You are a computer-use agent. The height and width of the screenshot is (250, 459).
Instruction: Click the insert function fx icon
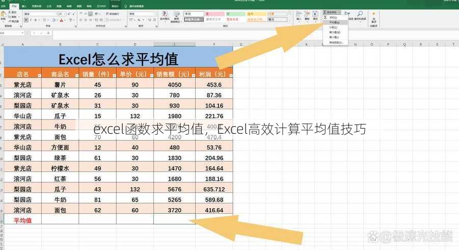48,33
